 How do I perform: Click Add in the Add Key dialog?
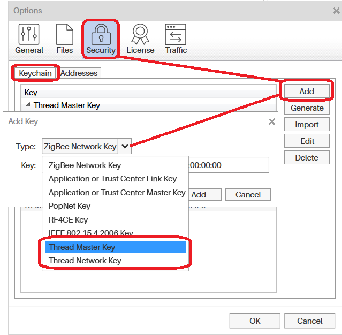(204, 195)
